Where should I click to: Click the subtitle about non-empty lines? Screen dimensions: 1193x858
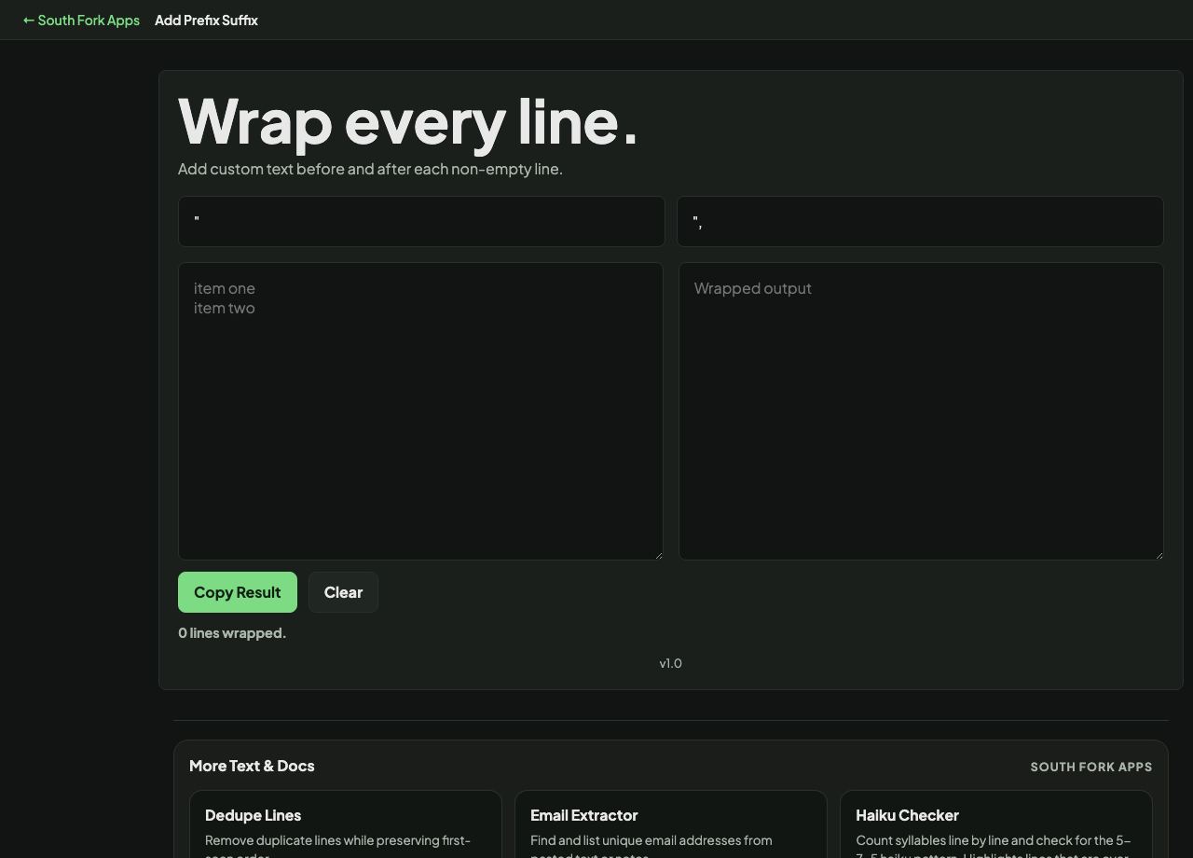pyautogui.click(x=370, y=169)
